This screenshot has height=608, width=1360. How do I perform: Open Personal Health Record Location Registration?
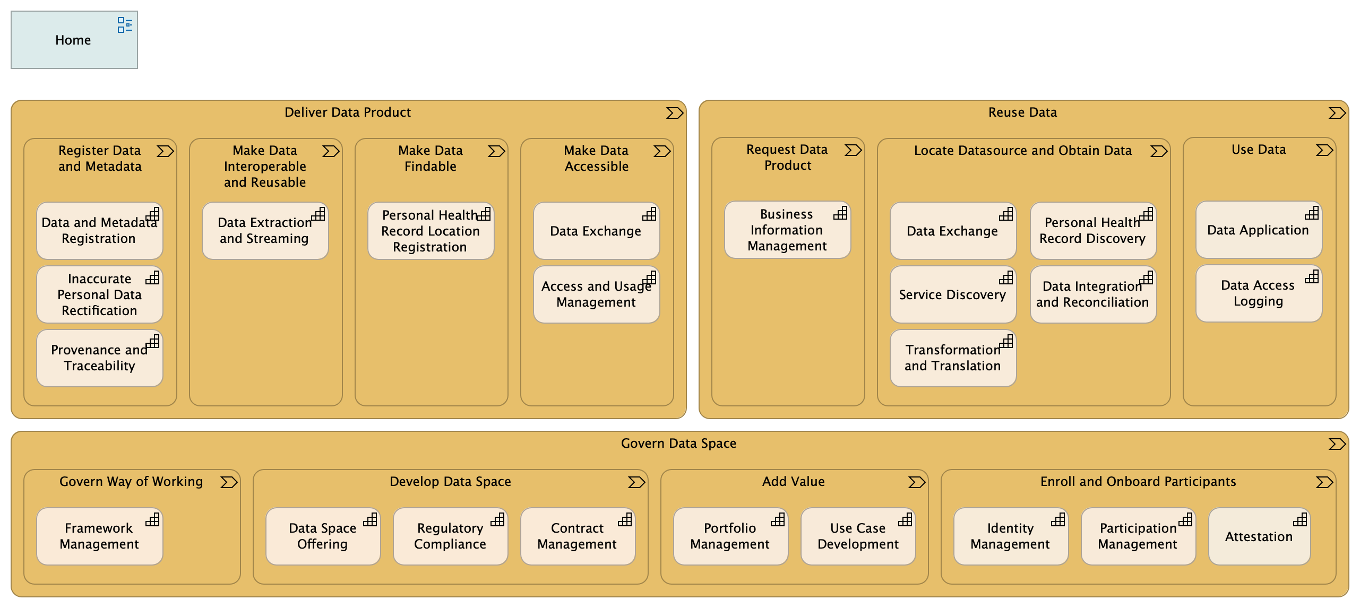coord(430,231)
